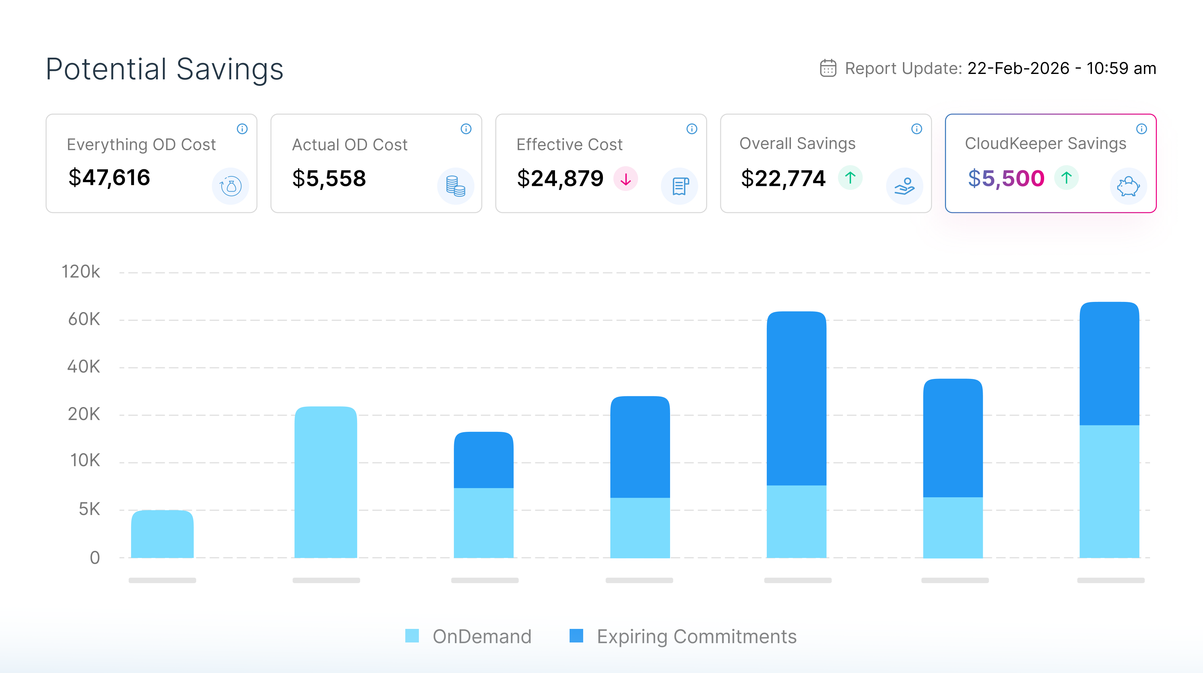Select the CloudKeeper Savings card
The width and height of the screenshot is (1203, 673).
pyautogui.click(x=1050, y=164)
